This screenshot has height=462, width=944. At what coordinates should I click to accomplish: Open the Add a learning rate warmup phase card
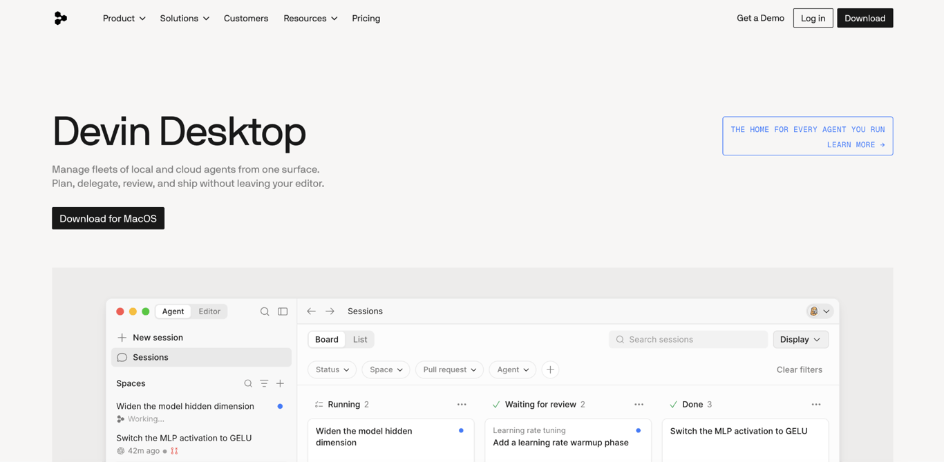click(x=568, y=440)
